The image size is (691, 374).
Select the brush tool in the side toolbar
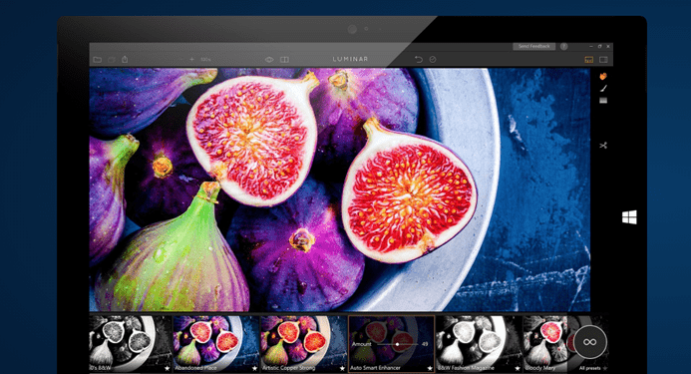coord(603,89)
